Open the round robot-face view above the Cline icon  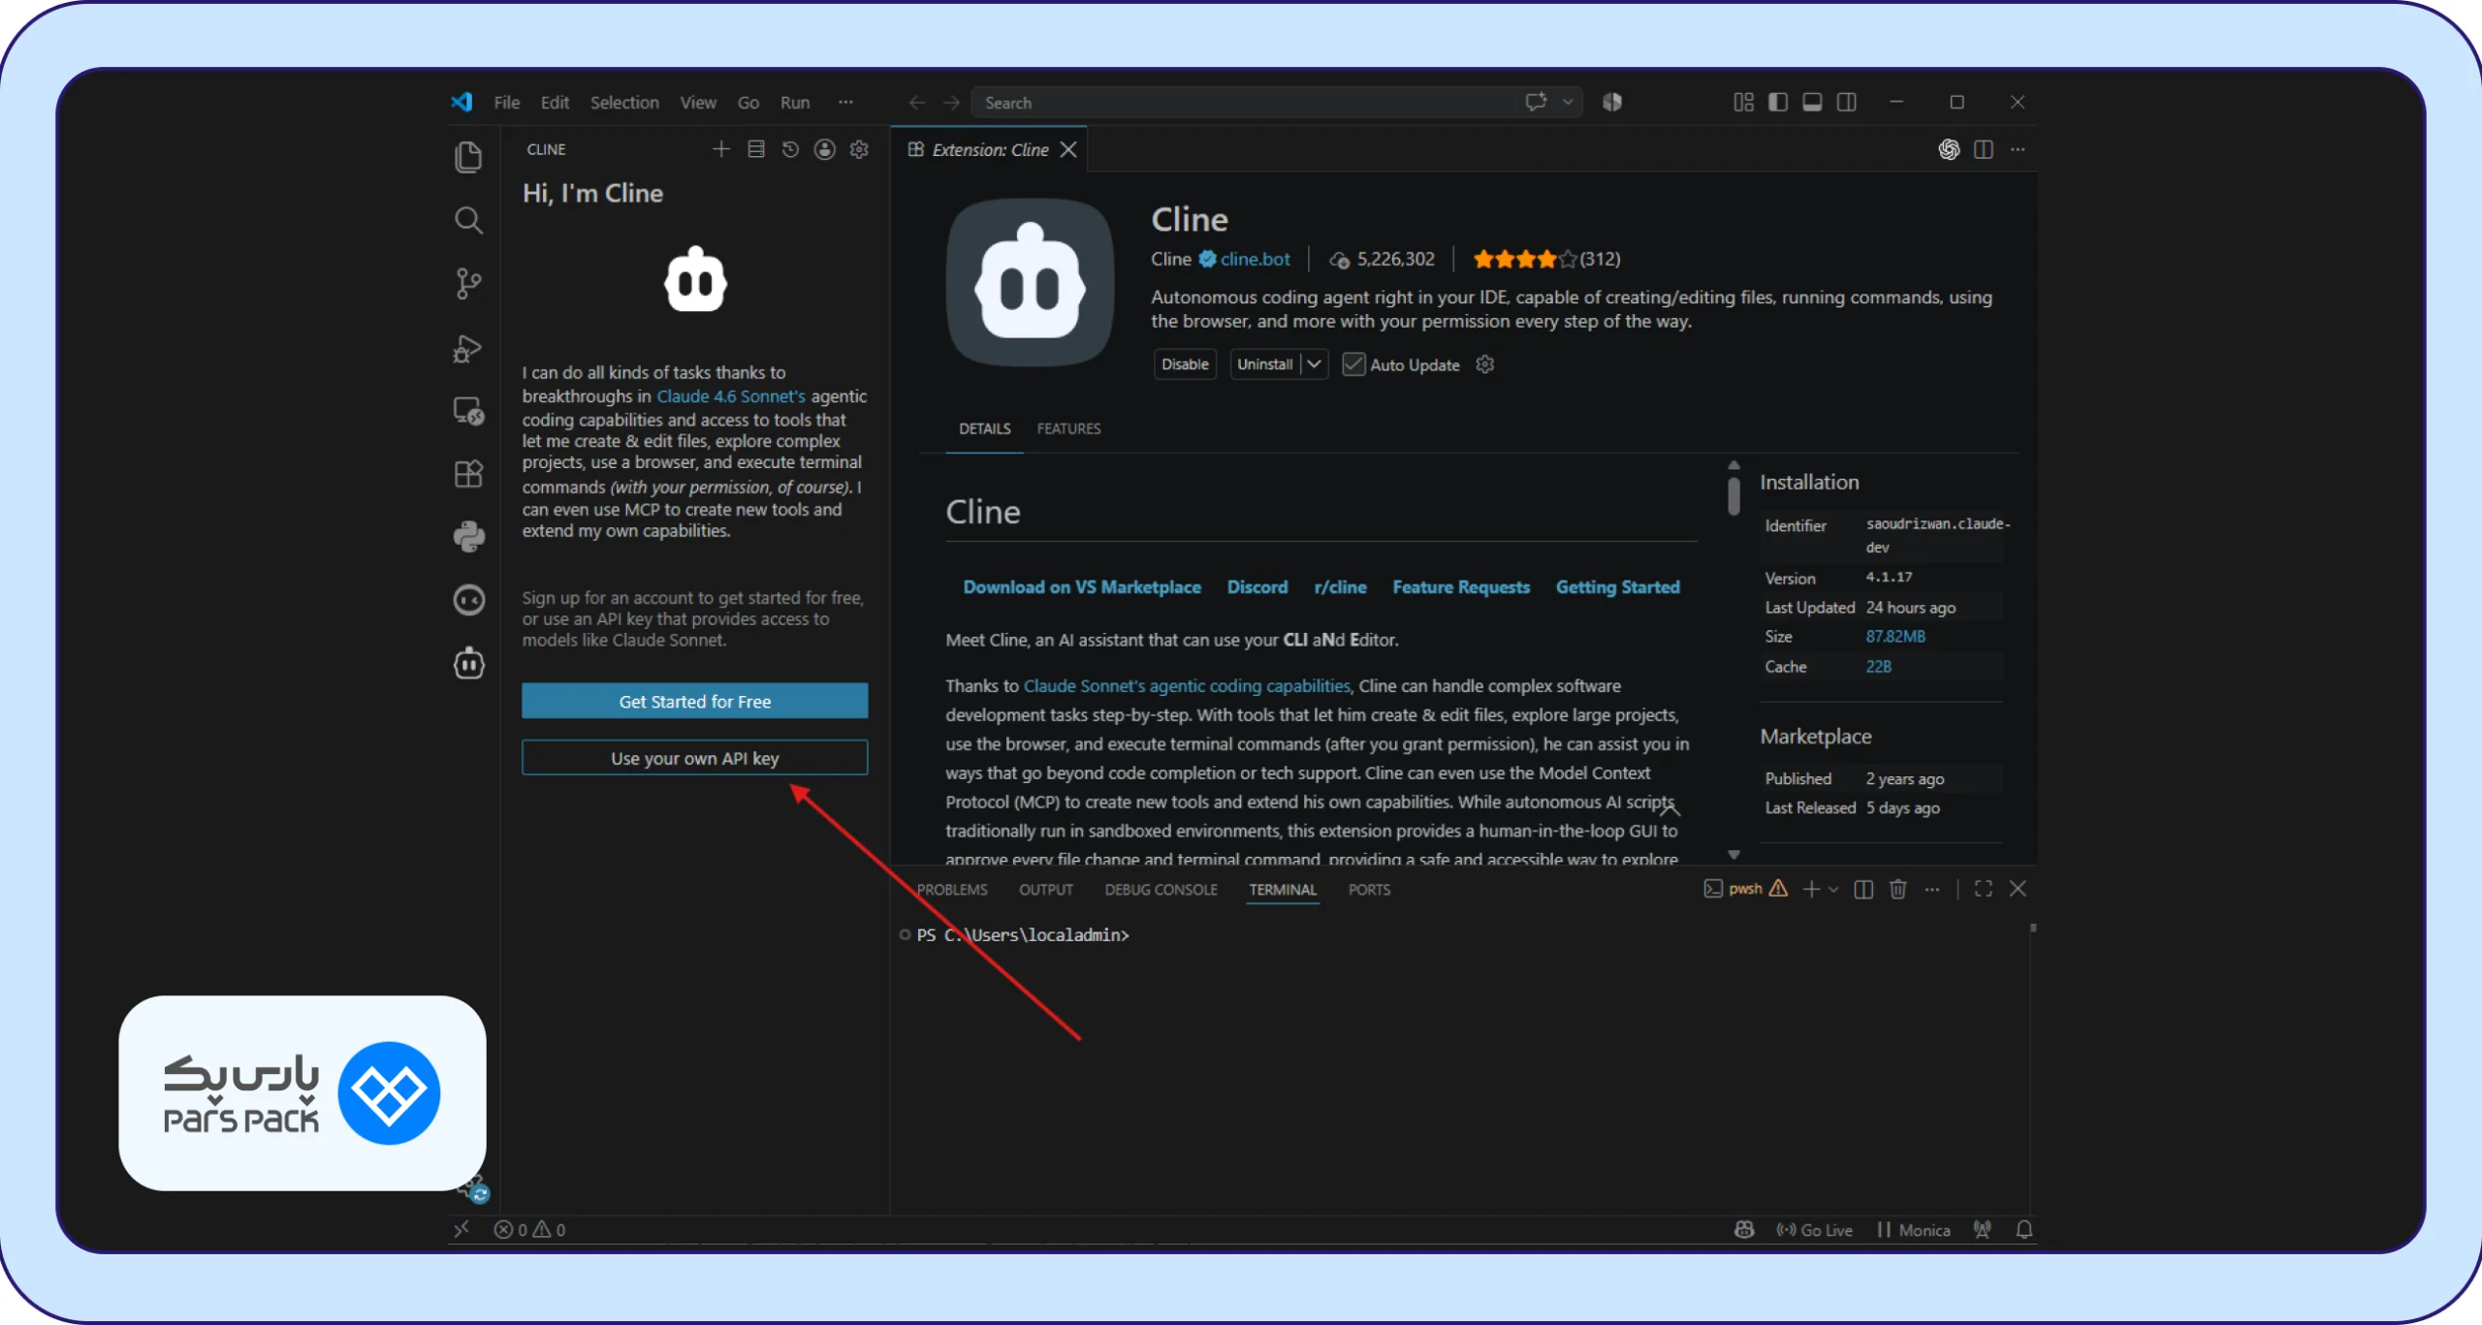coord(468,600)
